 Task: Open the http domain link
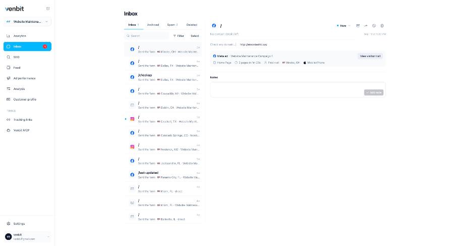coord(253,45)
